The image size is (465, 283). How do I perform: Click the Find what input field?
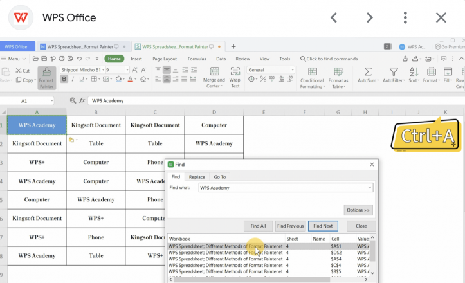point(282,188)
